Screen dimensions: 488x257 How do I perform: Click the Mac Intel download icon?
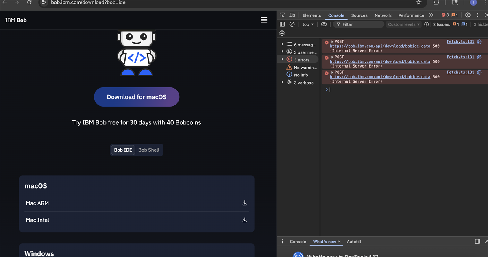coord(245,220)
